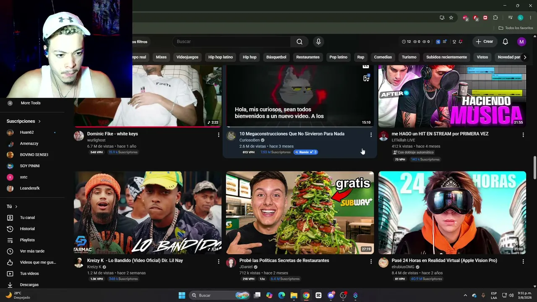Open the purple M account avatar
This screenshot has height=302, width=537.
[521, 42]
